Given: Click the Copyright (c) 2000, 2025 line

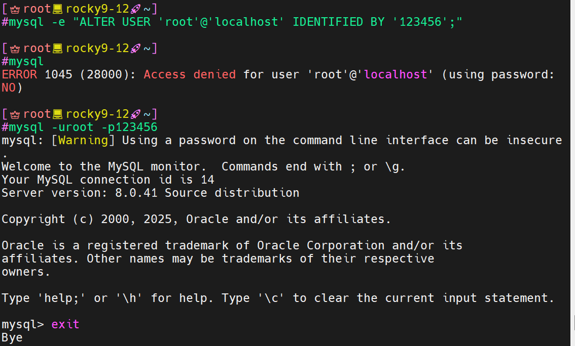Looking at the screenshot, I should pos(196,220).
